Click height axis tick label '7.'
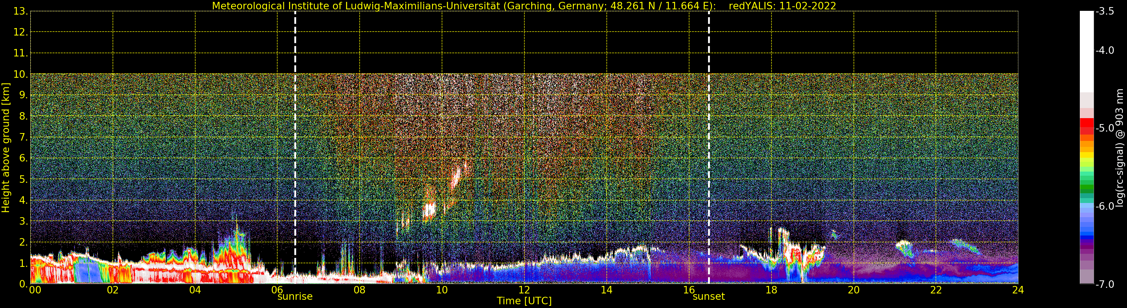 click(x=23, y=137)
